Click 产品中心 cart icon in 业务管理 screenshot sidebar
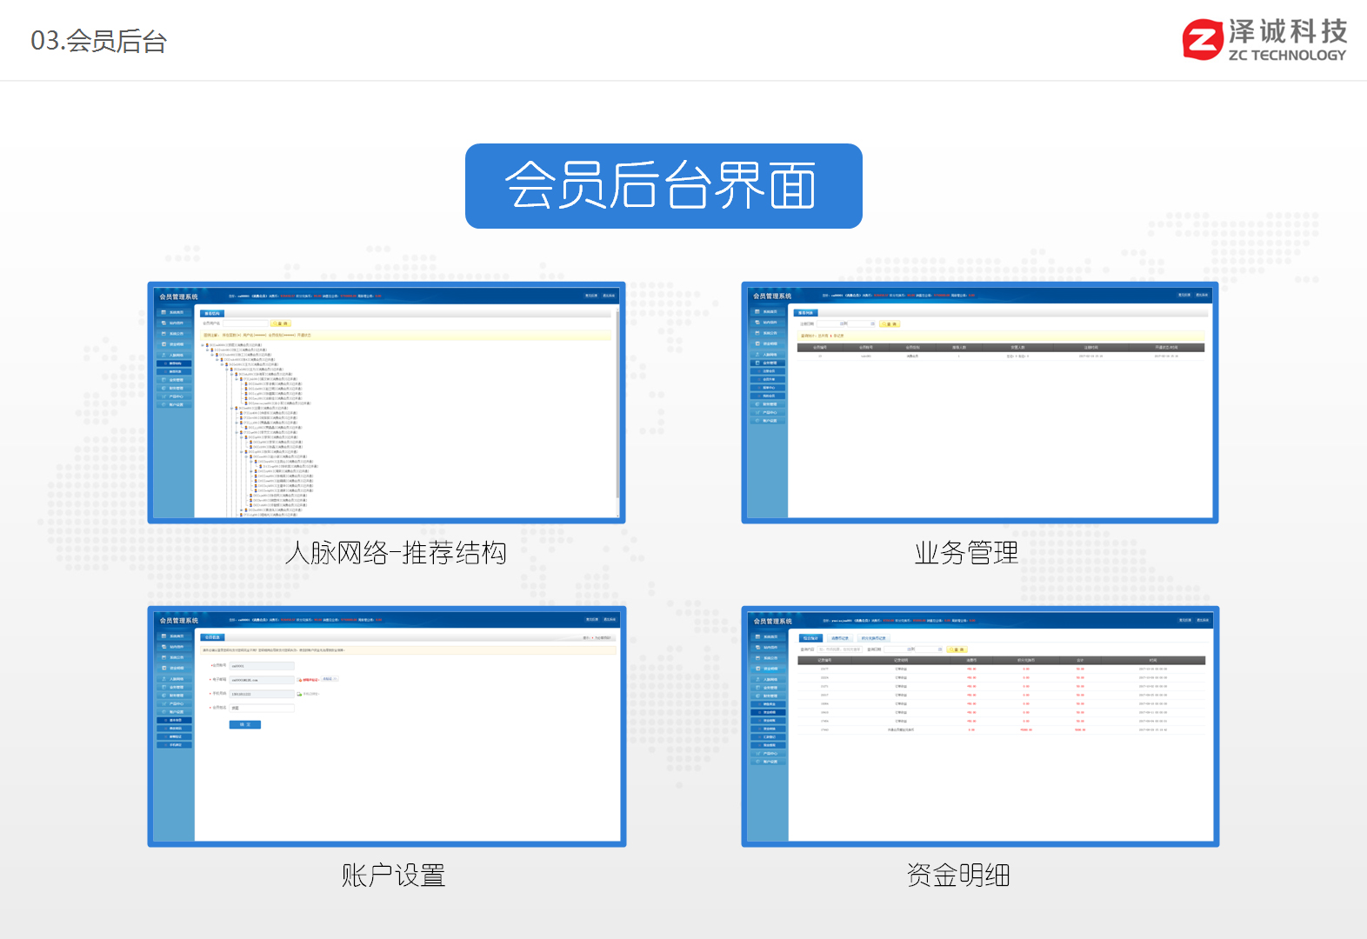The height and width of the screenshot is (939, 1367). click(757, 412)
